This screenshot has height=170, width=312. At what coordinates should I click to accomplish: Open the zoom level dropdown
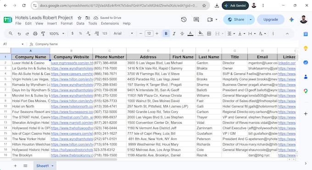[57, 34]
